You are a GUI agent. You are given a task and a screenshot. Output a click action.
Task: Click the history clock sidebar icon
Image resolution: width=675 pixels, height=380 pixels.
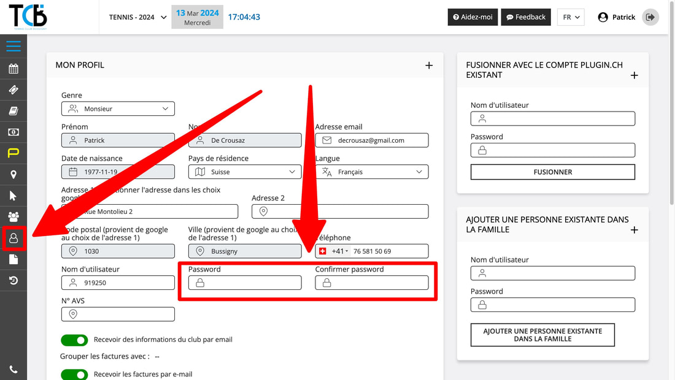(13, 281)
